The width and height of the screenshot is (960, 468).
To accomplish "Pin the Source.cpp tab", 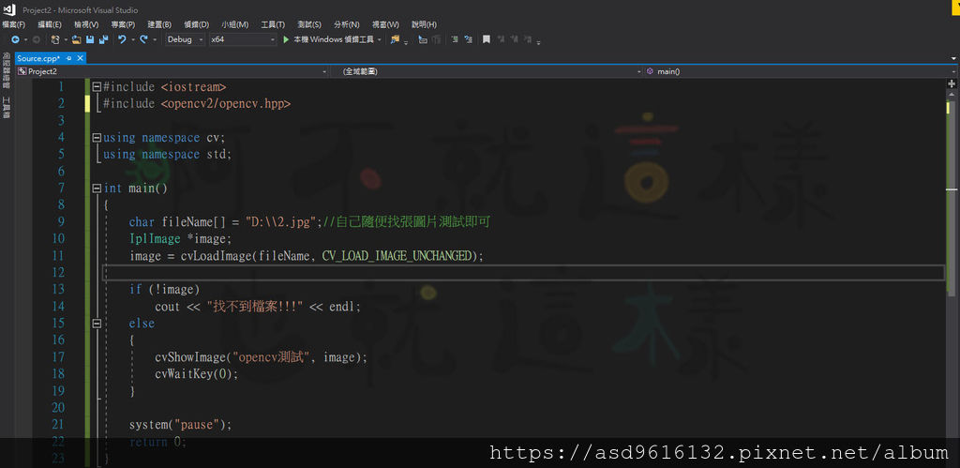I will [69, 58].
